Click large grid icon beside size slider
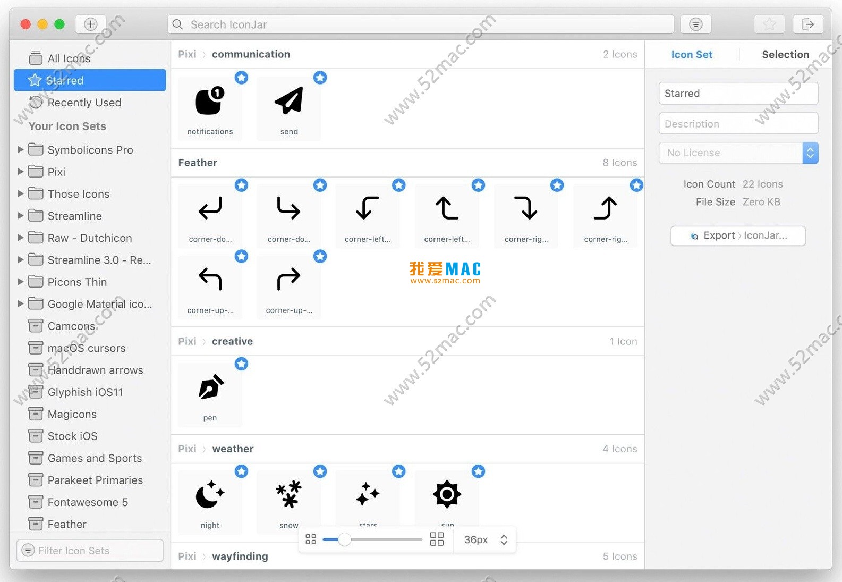 tap(437, 539)
